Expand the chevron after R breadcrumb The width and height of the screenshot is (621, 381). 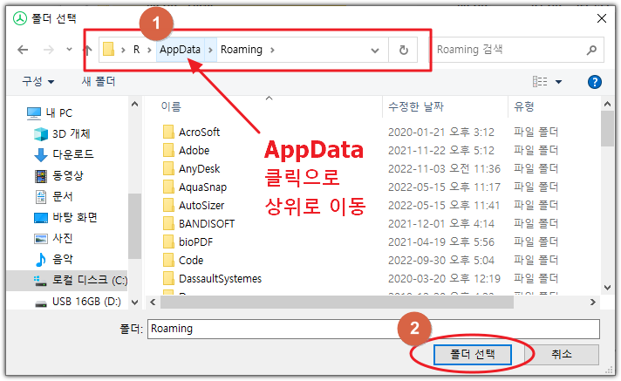click(149, 50)
